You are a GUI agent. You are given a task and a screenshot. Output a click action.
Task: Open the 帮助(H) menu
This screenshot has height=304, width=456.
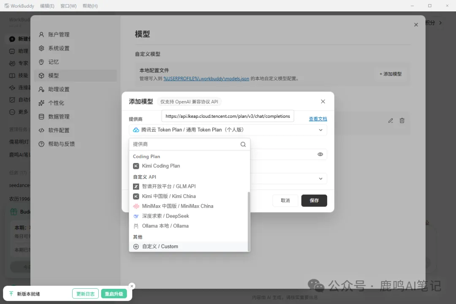(90, 6)
